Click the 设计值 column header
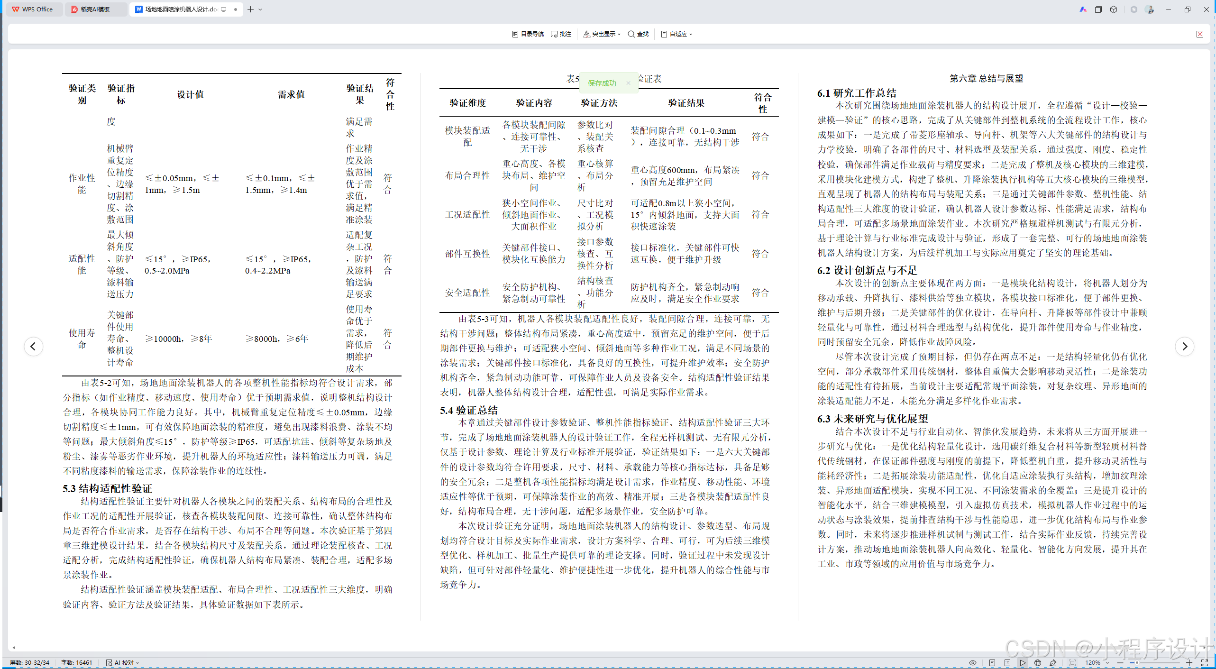 [191, 94]
